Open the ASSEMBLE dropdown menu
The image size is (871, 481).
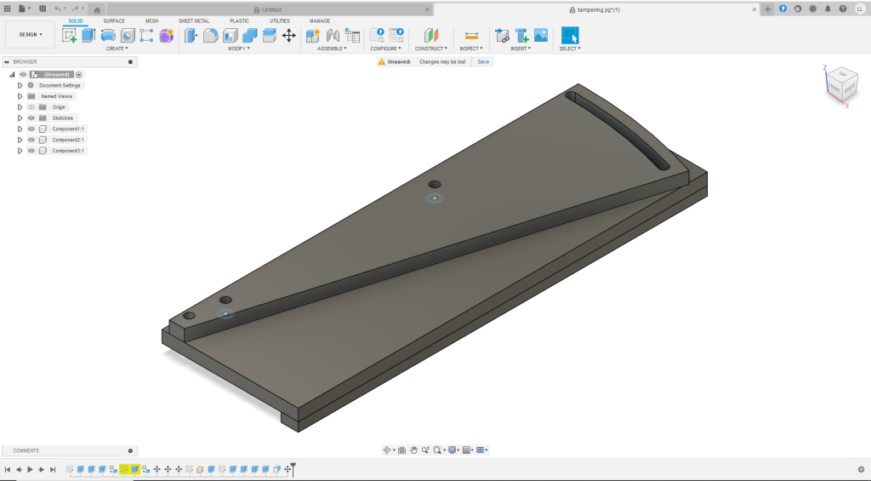pyautogui.click(x=332, y=49)
